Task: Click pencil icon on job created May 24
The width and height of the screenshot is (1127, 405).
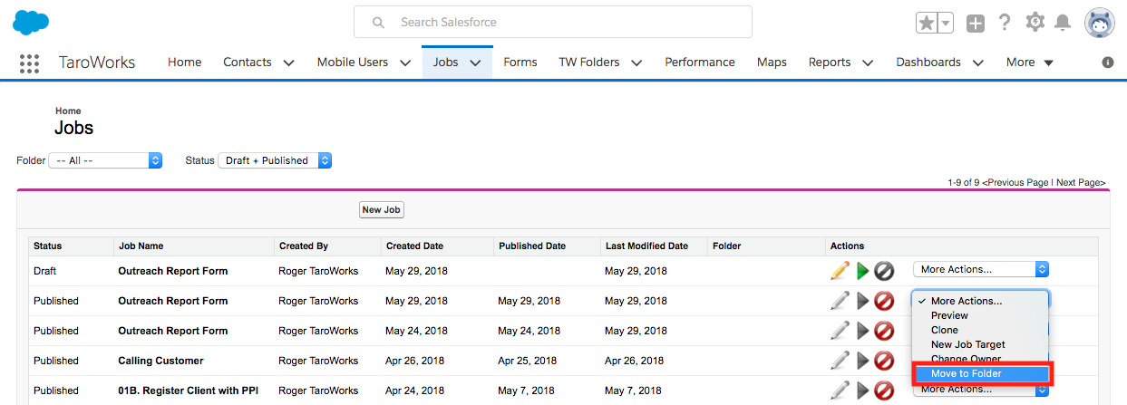Action: 840,331
